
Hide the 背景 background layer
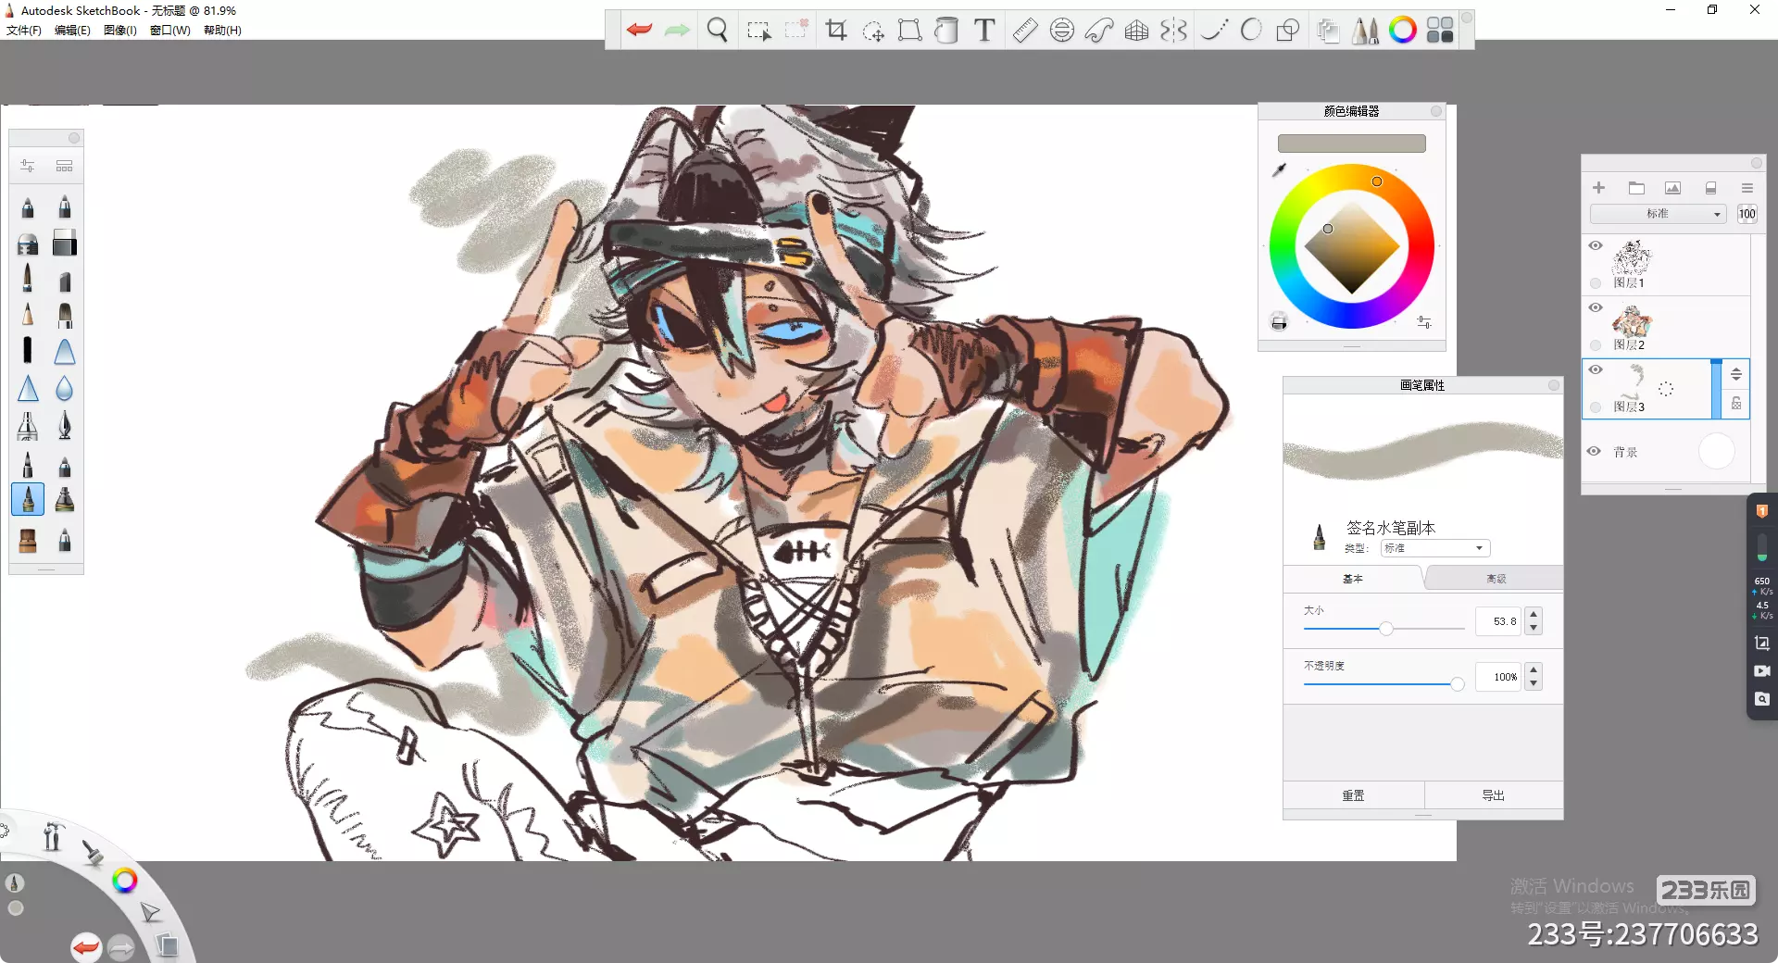1594,452
